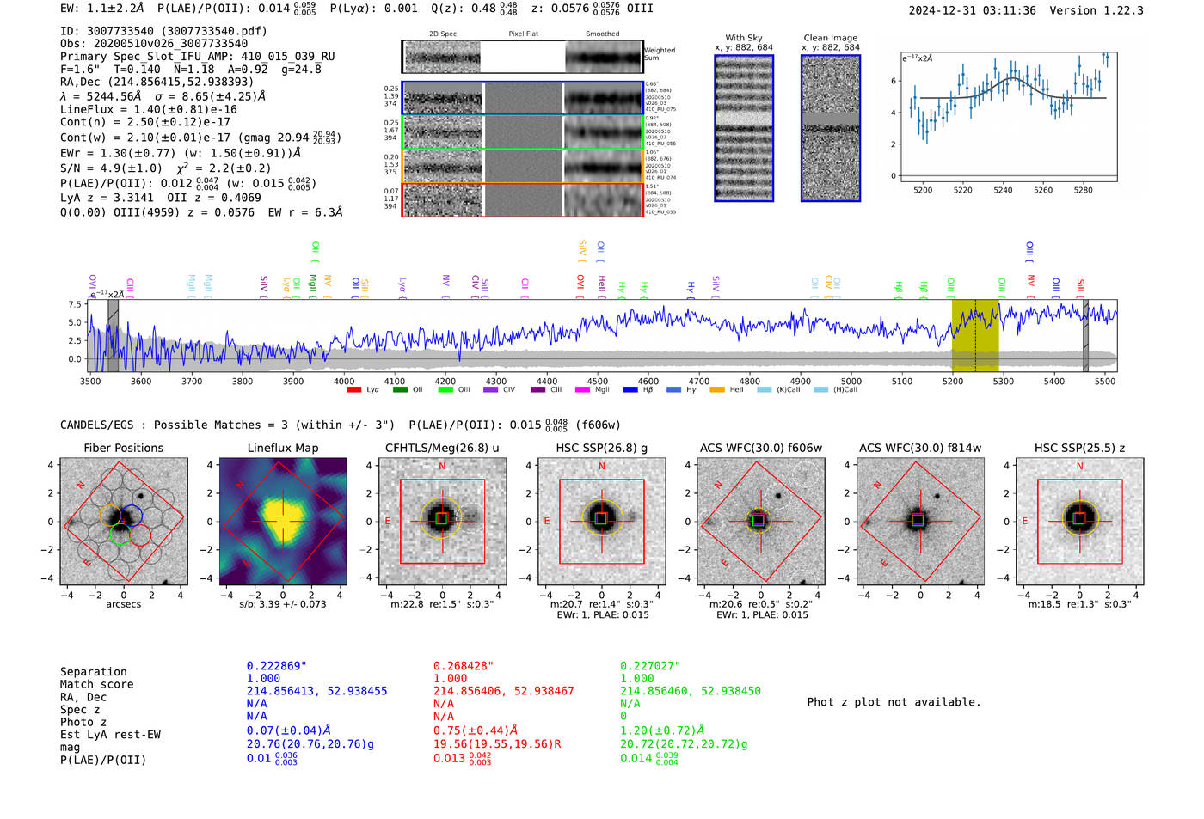The height and width of the screenshot is (819, 1204).
Task: Select the CFHTLS/Meg(26.8) u cutout
Action: pos(442,521)
